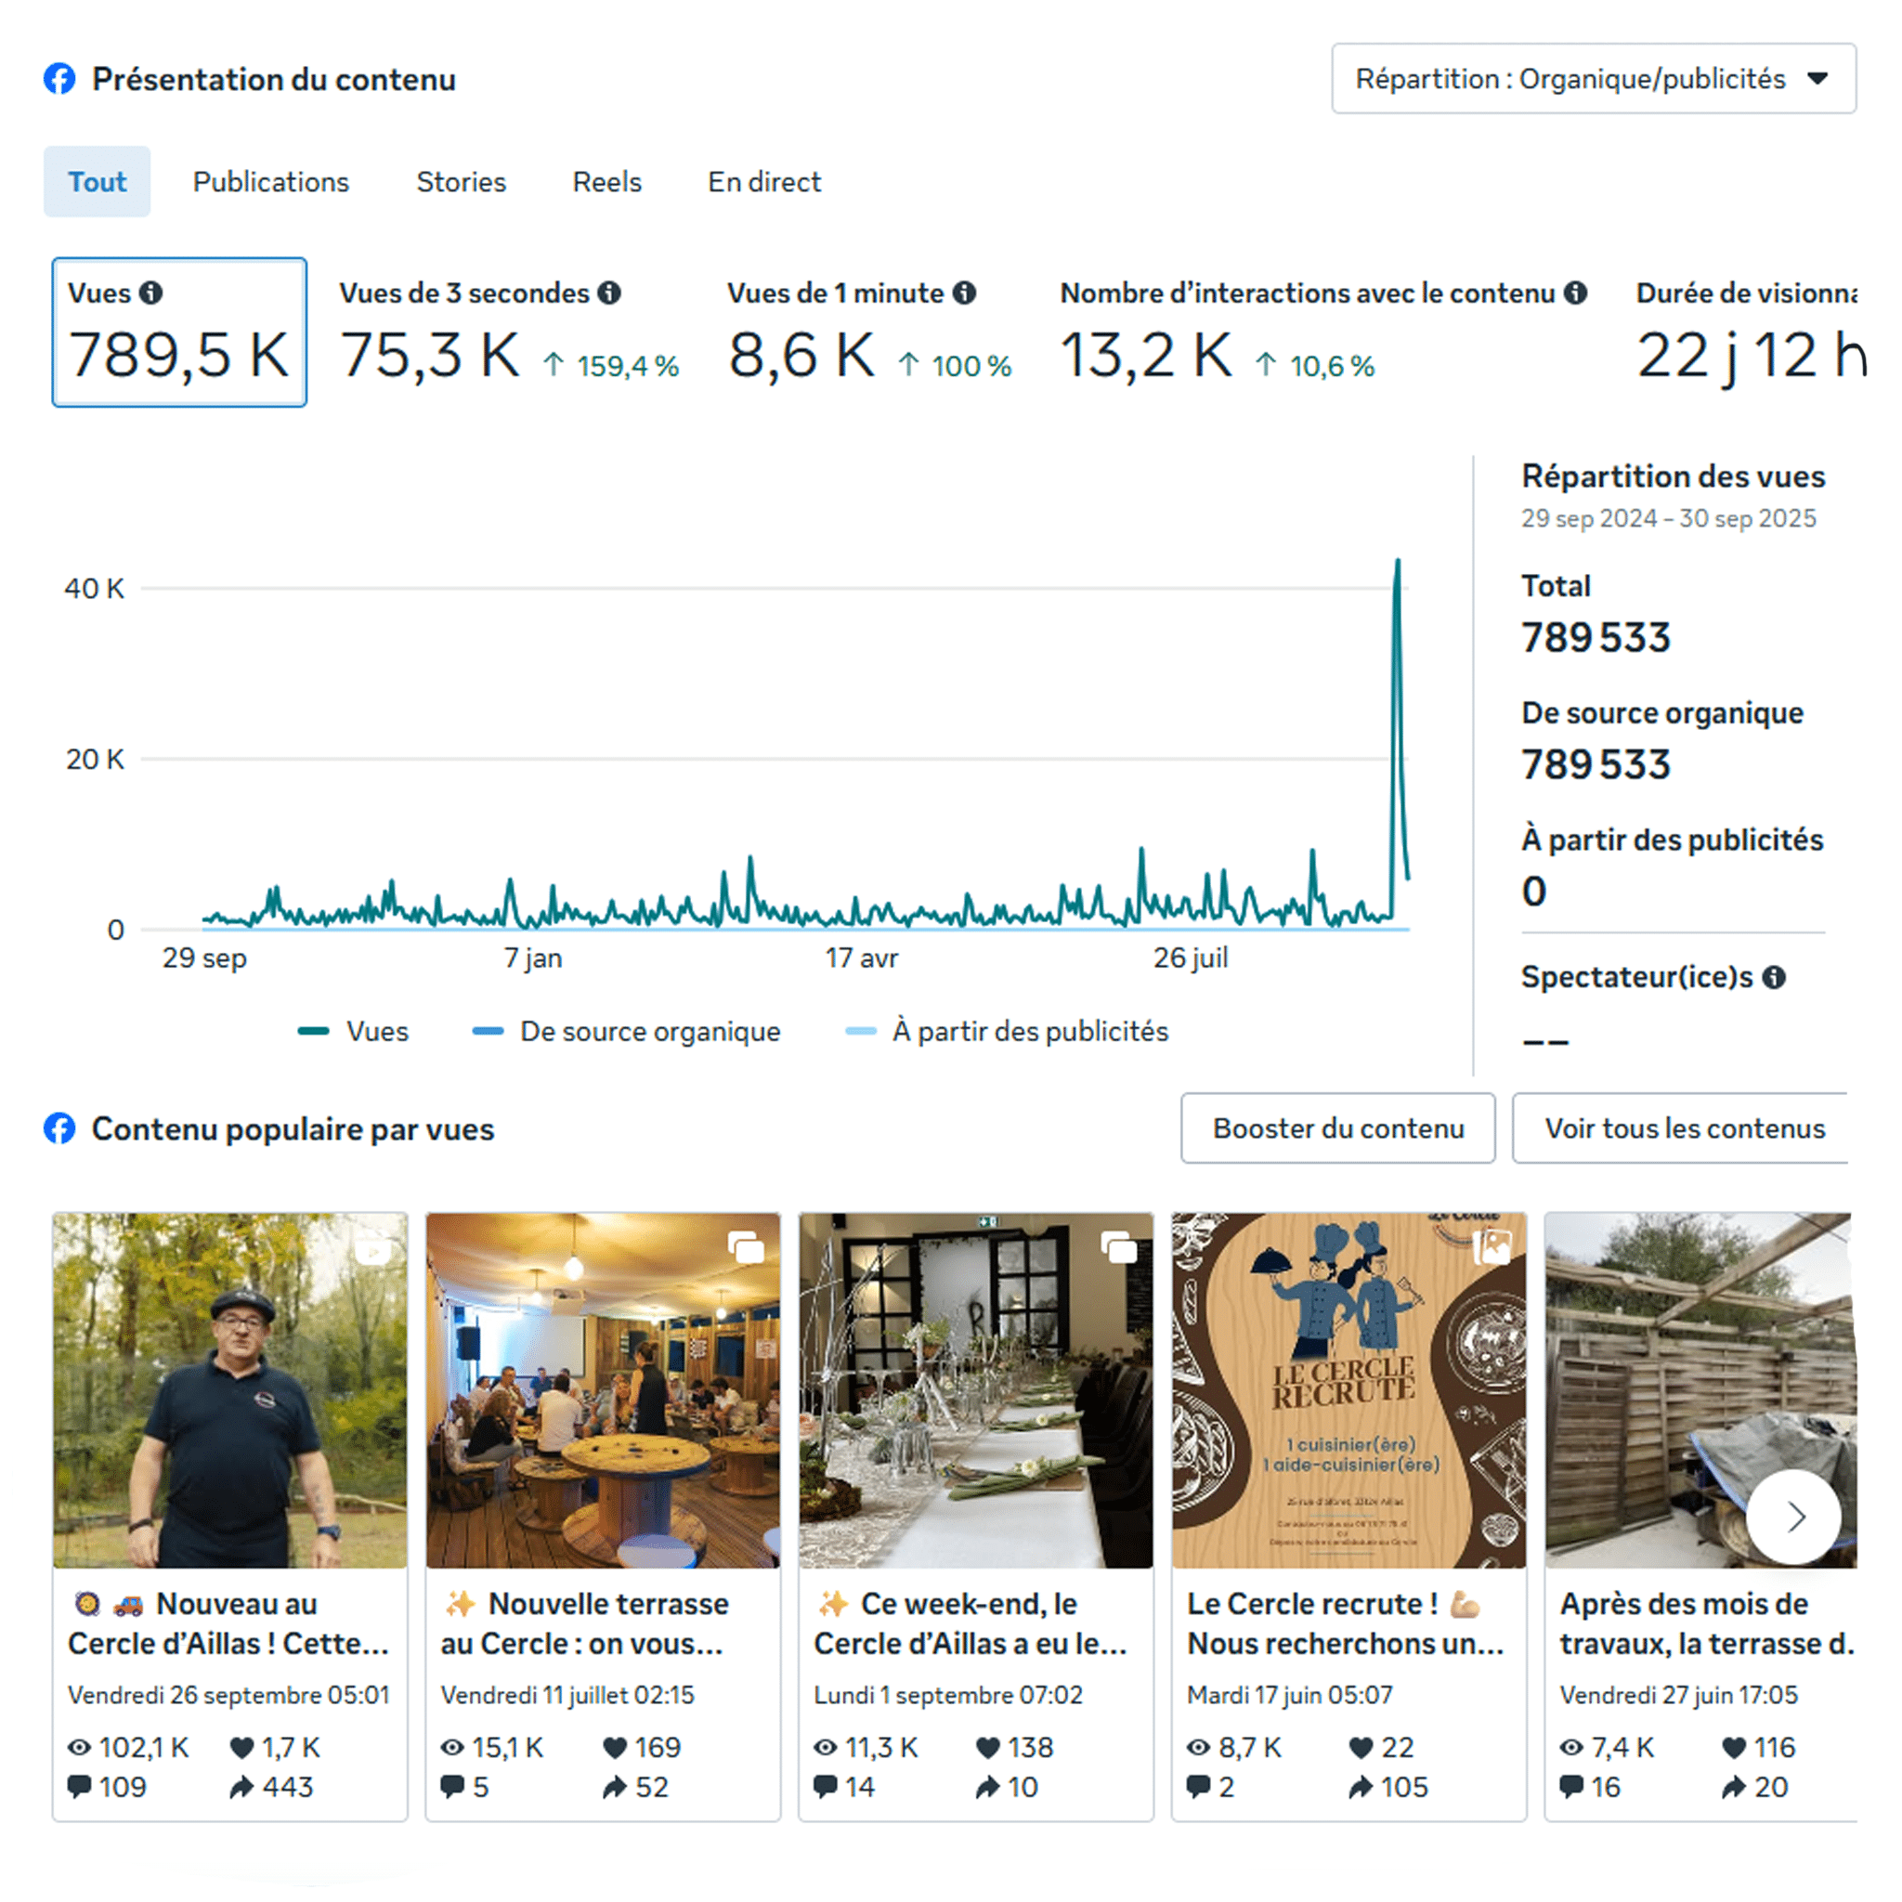Click the views spike peak on chart

(x=1397, y=561)
